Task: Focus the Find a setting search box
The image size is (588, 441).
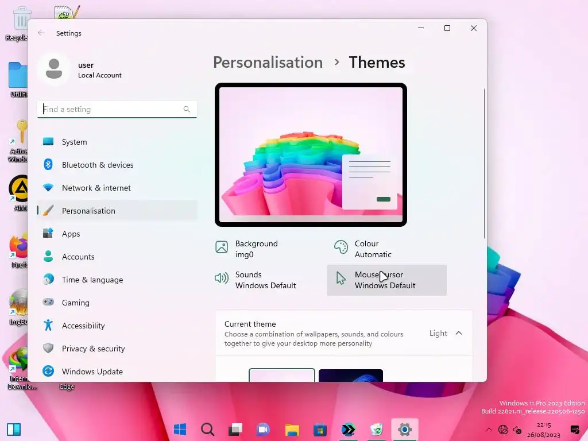Action: 117,109
